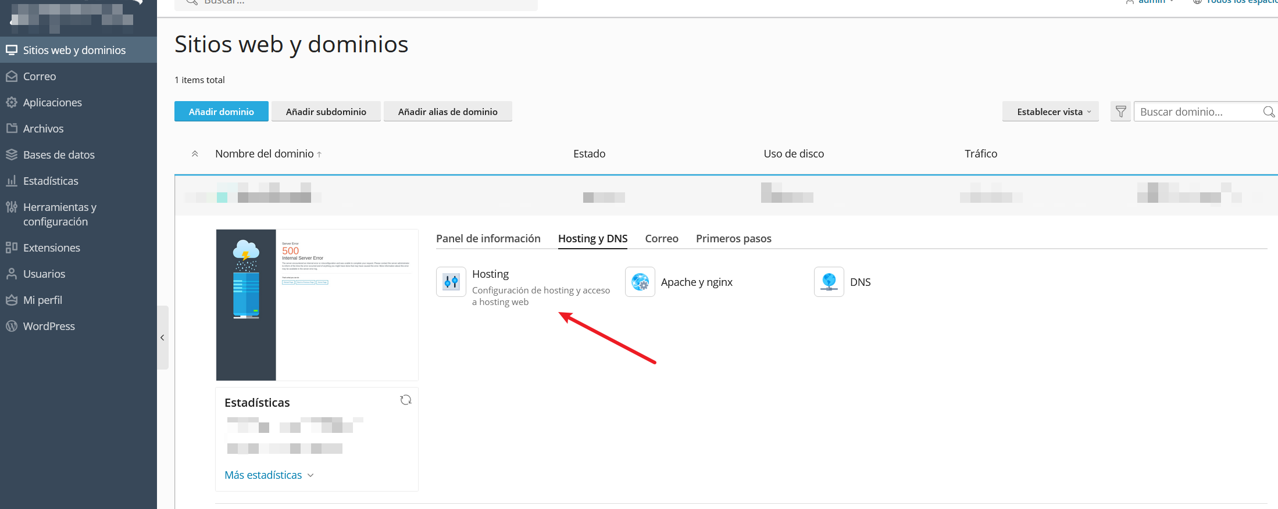
Task: Switch to the Panel de información tab
Action: pos(488,238)
